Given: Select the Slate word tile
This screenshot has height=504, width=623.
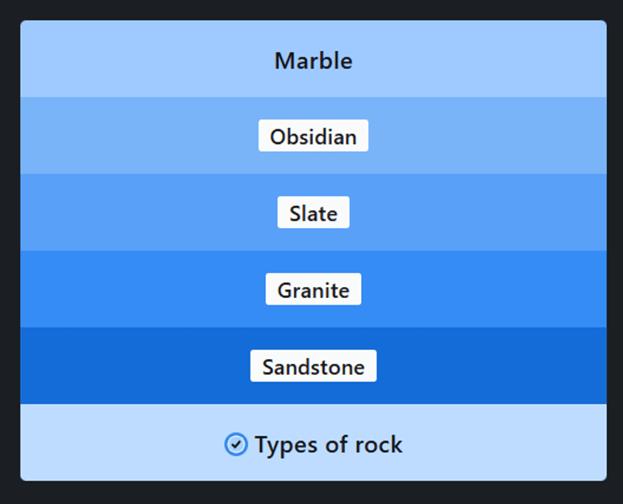Looking at the screenshot, I should [x=313, y=213].
